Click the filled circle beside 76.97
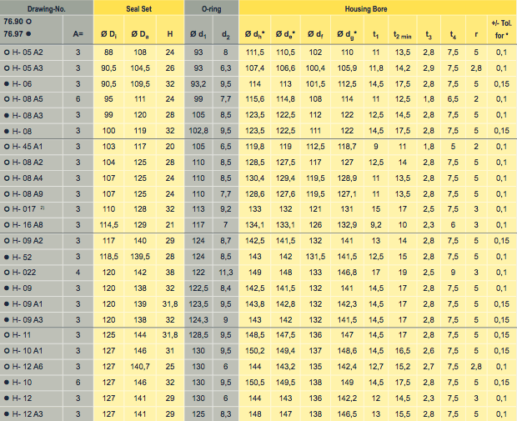The width and height of the screenshot is (517, 421). (29, 34)
